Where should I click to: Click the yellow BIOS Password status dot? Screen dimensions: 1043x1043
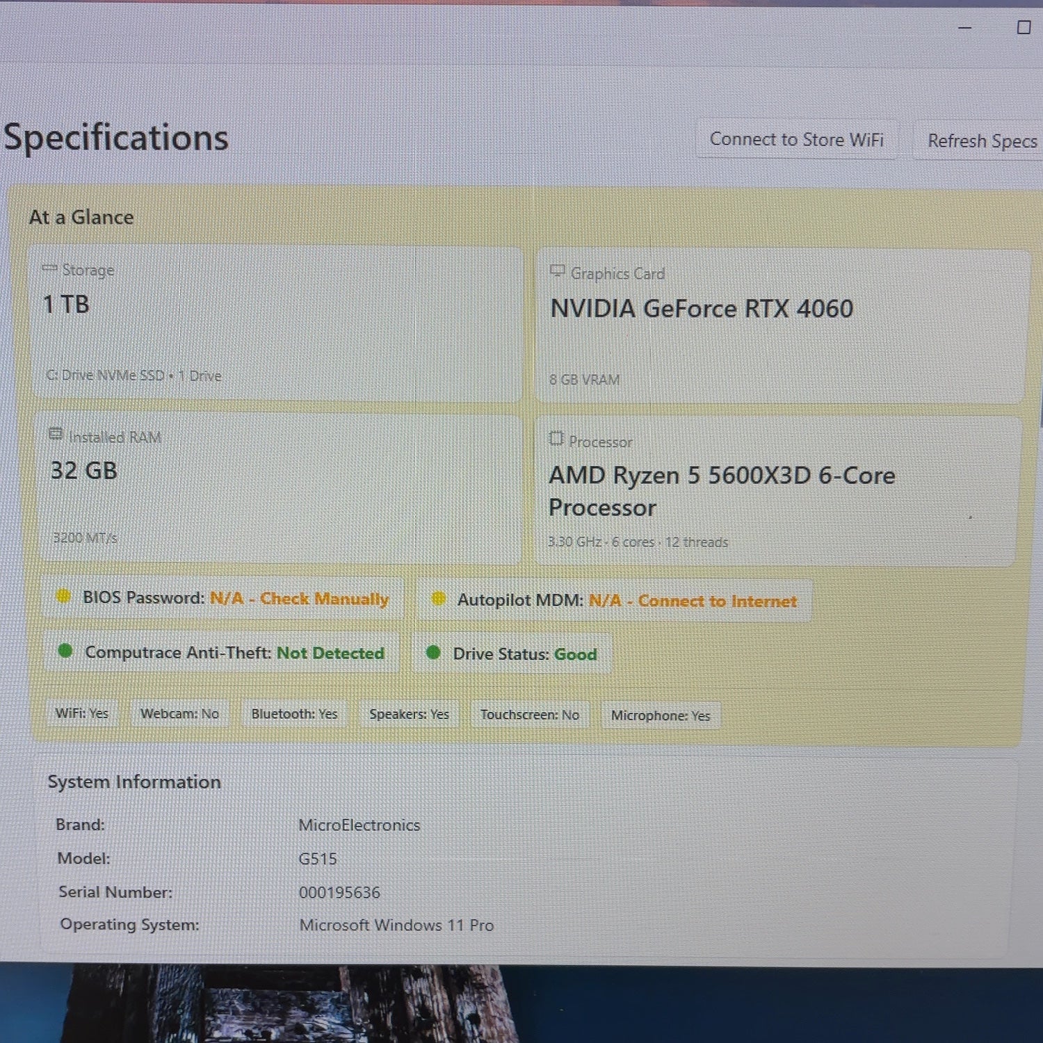[63, 596]
